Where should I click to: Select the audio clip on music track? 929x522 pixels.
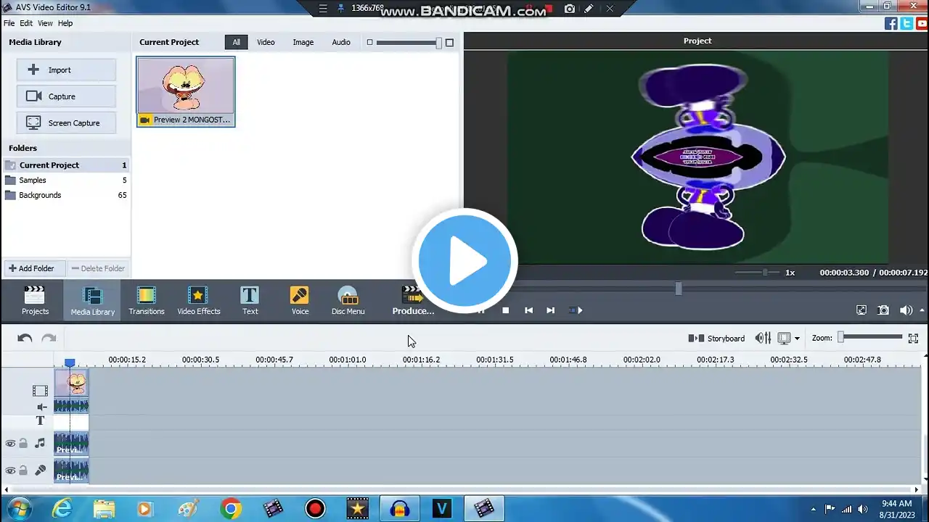click(71, 444)
